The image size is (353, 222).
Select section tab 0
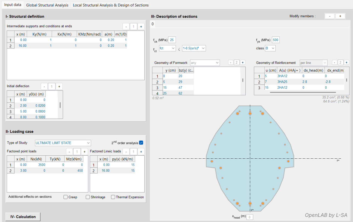(153, 24)
